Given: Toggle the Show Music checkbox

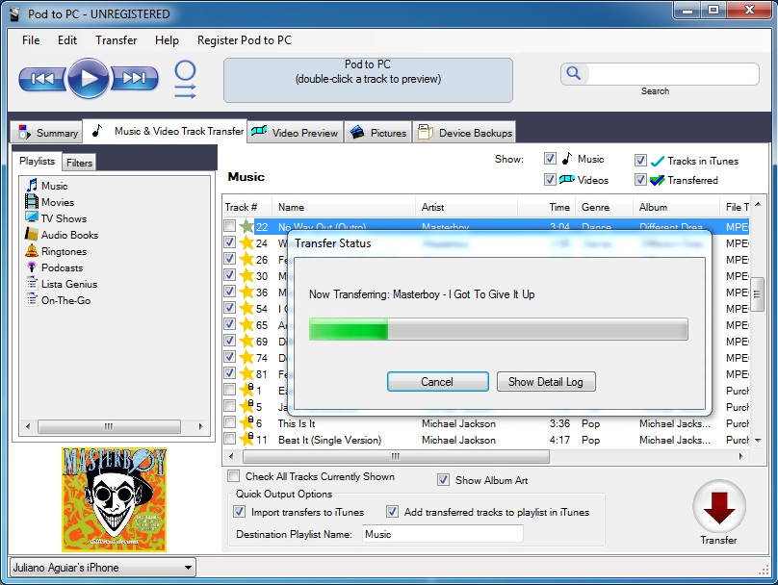Looking at the screenshot, I should (x=550, y=159).
